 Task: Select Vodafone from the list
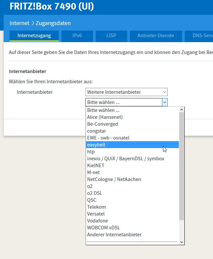click(x=132, y=221)
